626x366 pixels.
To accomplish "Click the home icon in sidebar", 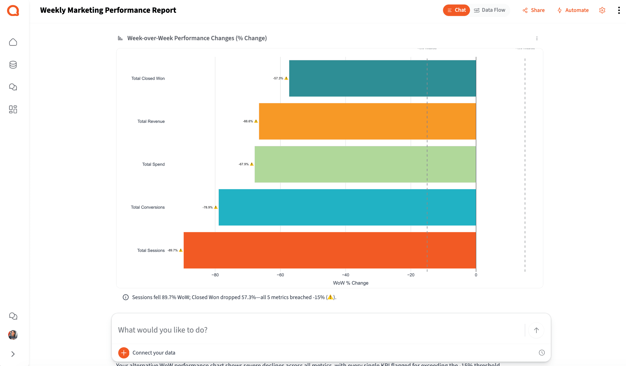I will click(13, 42).
